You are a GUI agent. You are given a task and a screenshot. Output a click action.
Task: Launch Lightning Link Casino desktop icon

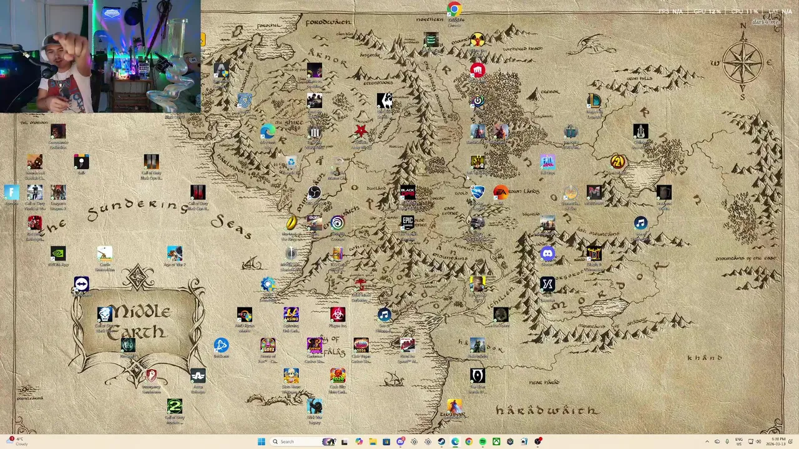291,315
